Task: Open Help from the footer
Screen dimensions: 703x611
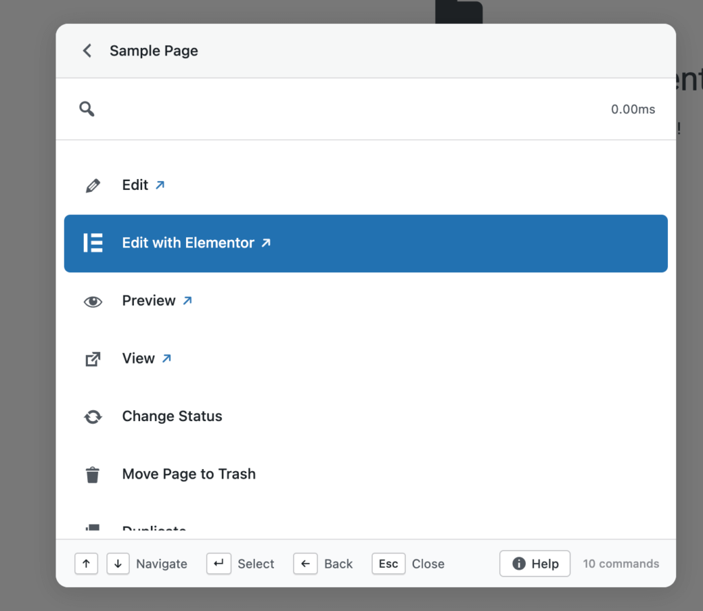Action: coord(535,564)
